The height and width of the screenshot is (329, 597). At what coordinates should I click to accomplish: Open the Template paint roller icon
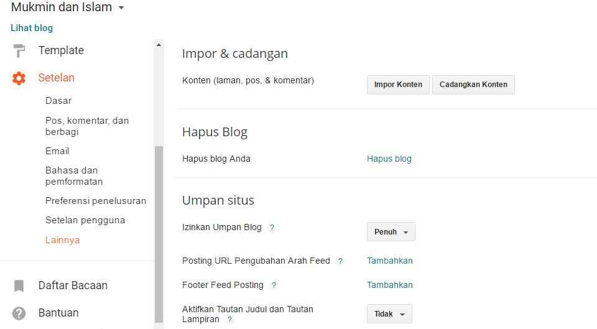19,50
